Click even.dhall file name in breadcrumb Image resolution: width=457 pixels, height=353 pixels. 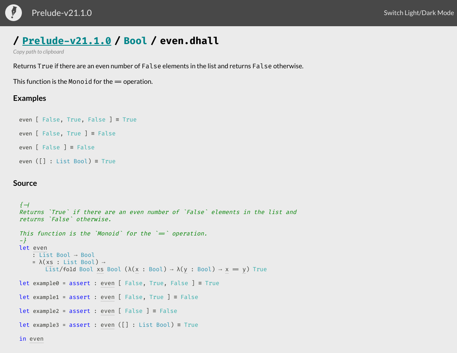point(189,41)
